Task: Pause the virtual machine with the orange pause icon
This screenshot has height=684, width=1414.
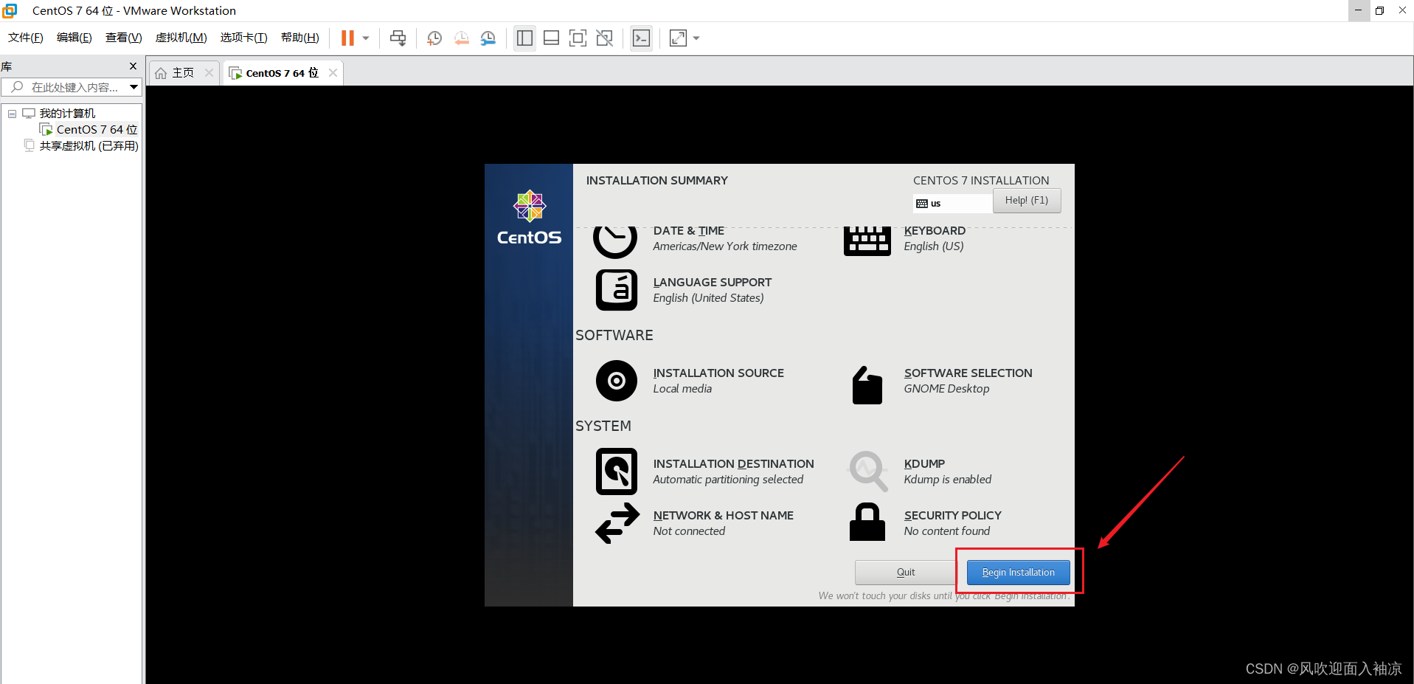Action: tap(347, 38)
